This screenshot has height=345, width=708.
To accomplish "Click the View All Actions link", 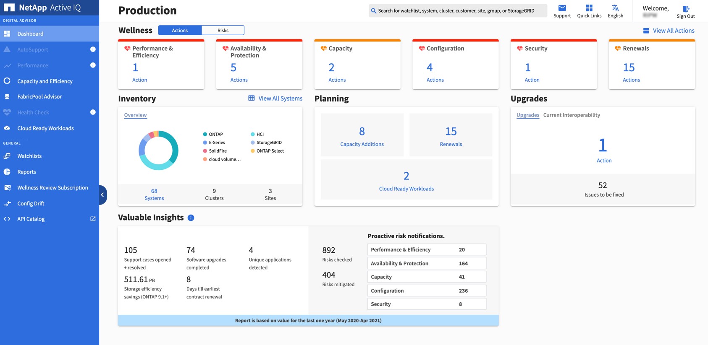I will (x=674, y=31).
